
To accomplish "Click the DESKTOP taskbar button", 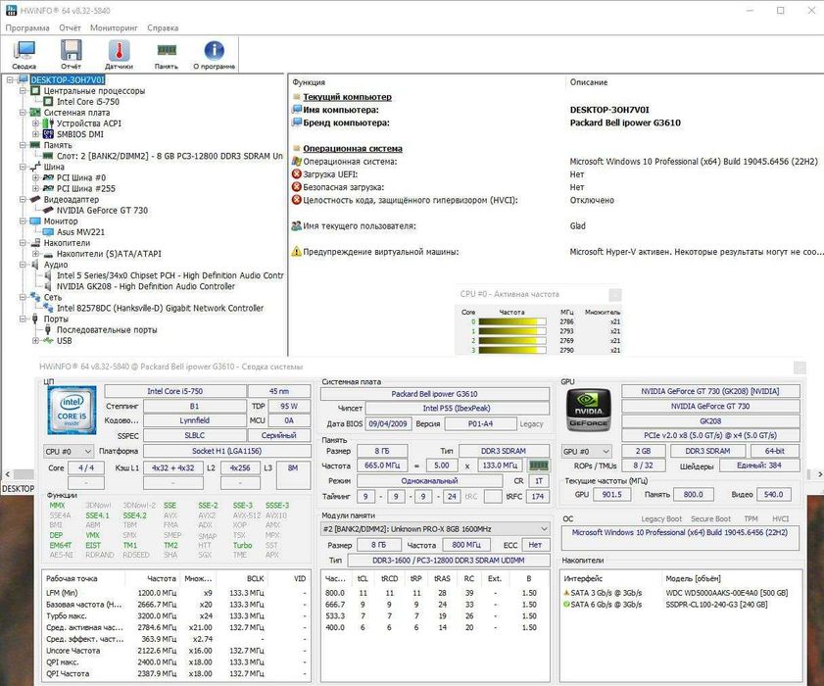I will click(18, 488).
